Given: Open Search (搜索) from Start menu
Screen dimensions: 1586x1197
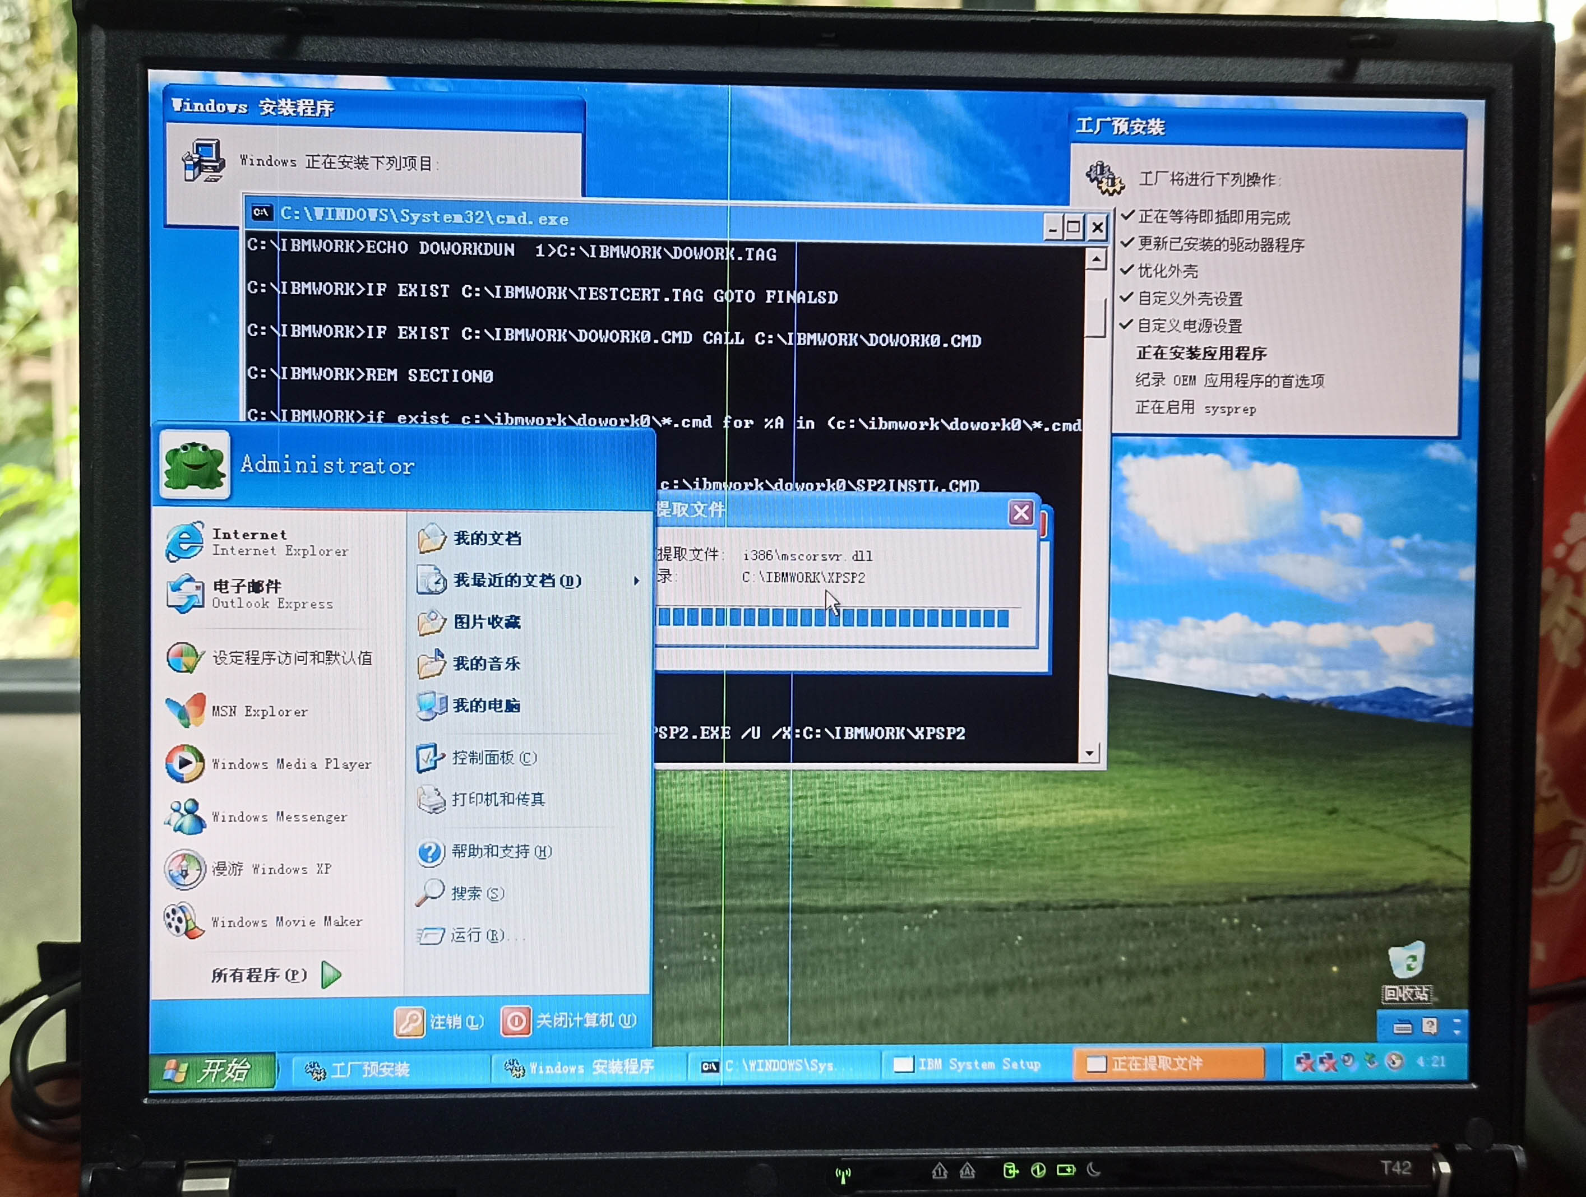Looking at the screenshot, I should click(x=460, y=893).
